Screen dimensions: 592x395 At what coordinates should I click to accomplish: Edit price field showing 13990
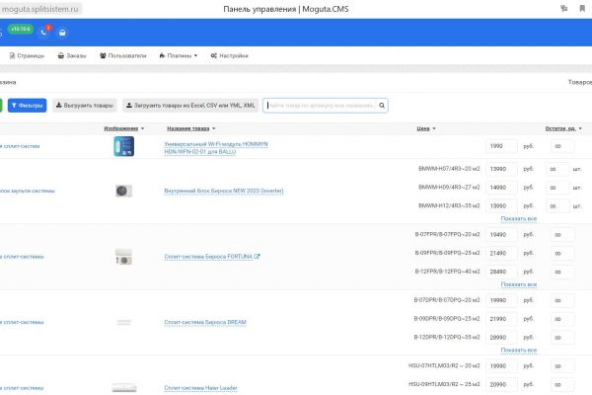[501, 169]
